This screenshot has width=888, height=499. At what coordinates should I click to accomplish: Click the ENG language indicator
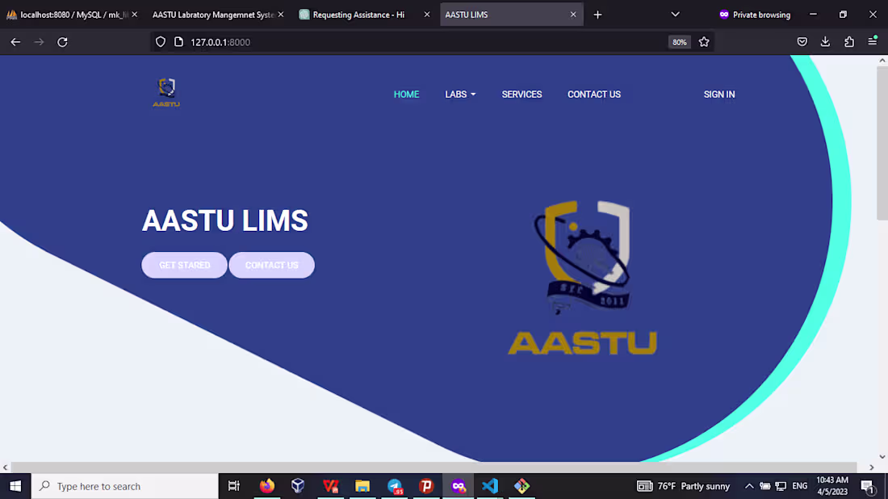click(x=800, y=486)
